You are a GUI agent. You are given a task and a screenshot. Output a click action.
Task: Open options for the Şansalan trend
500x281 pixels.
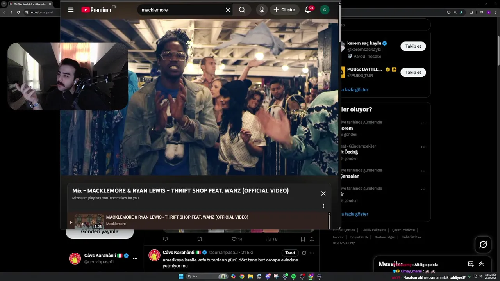(423, 171)
